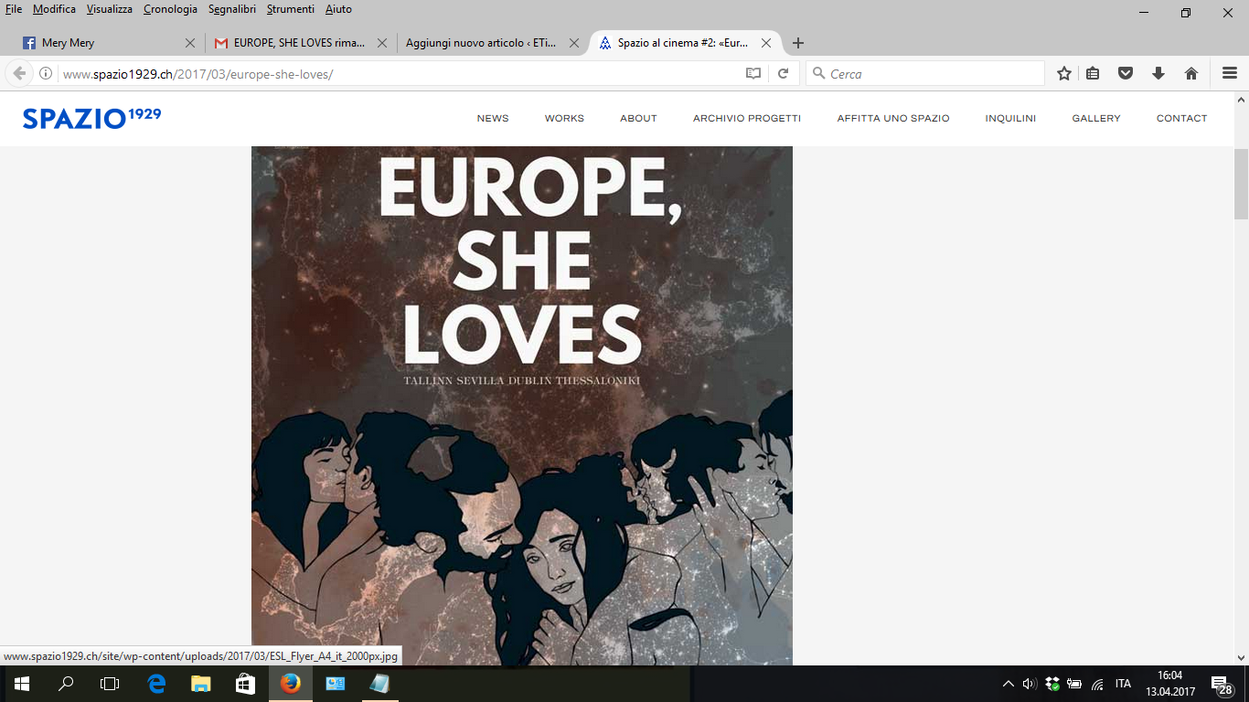Go to AFFITTA UNO SPAZIO
The height and width of the screenshot is (702, 1249).
(x=893, y=119)
